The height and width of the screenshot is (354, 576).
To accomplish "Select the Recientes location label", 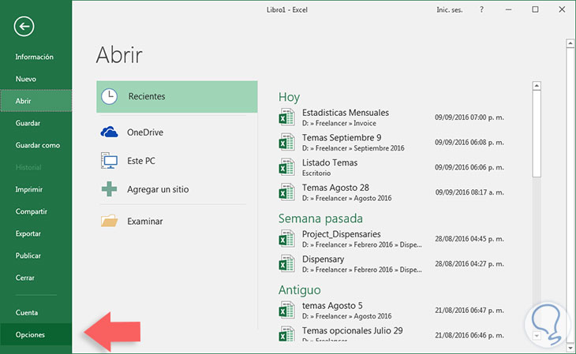I will [147, 96].
